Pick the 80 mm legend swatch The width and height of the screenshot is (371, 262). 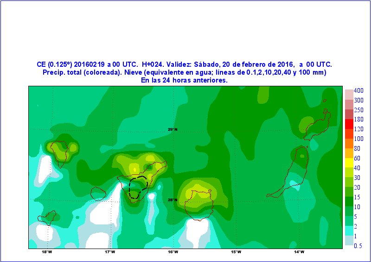[x=349, y=153]
